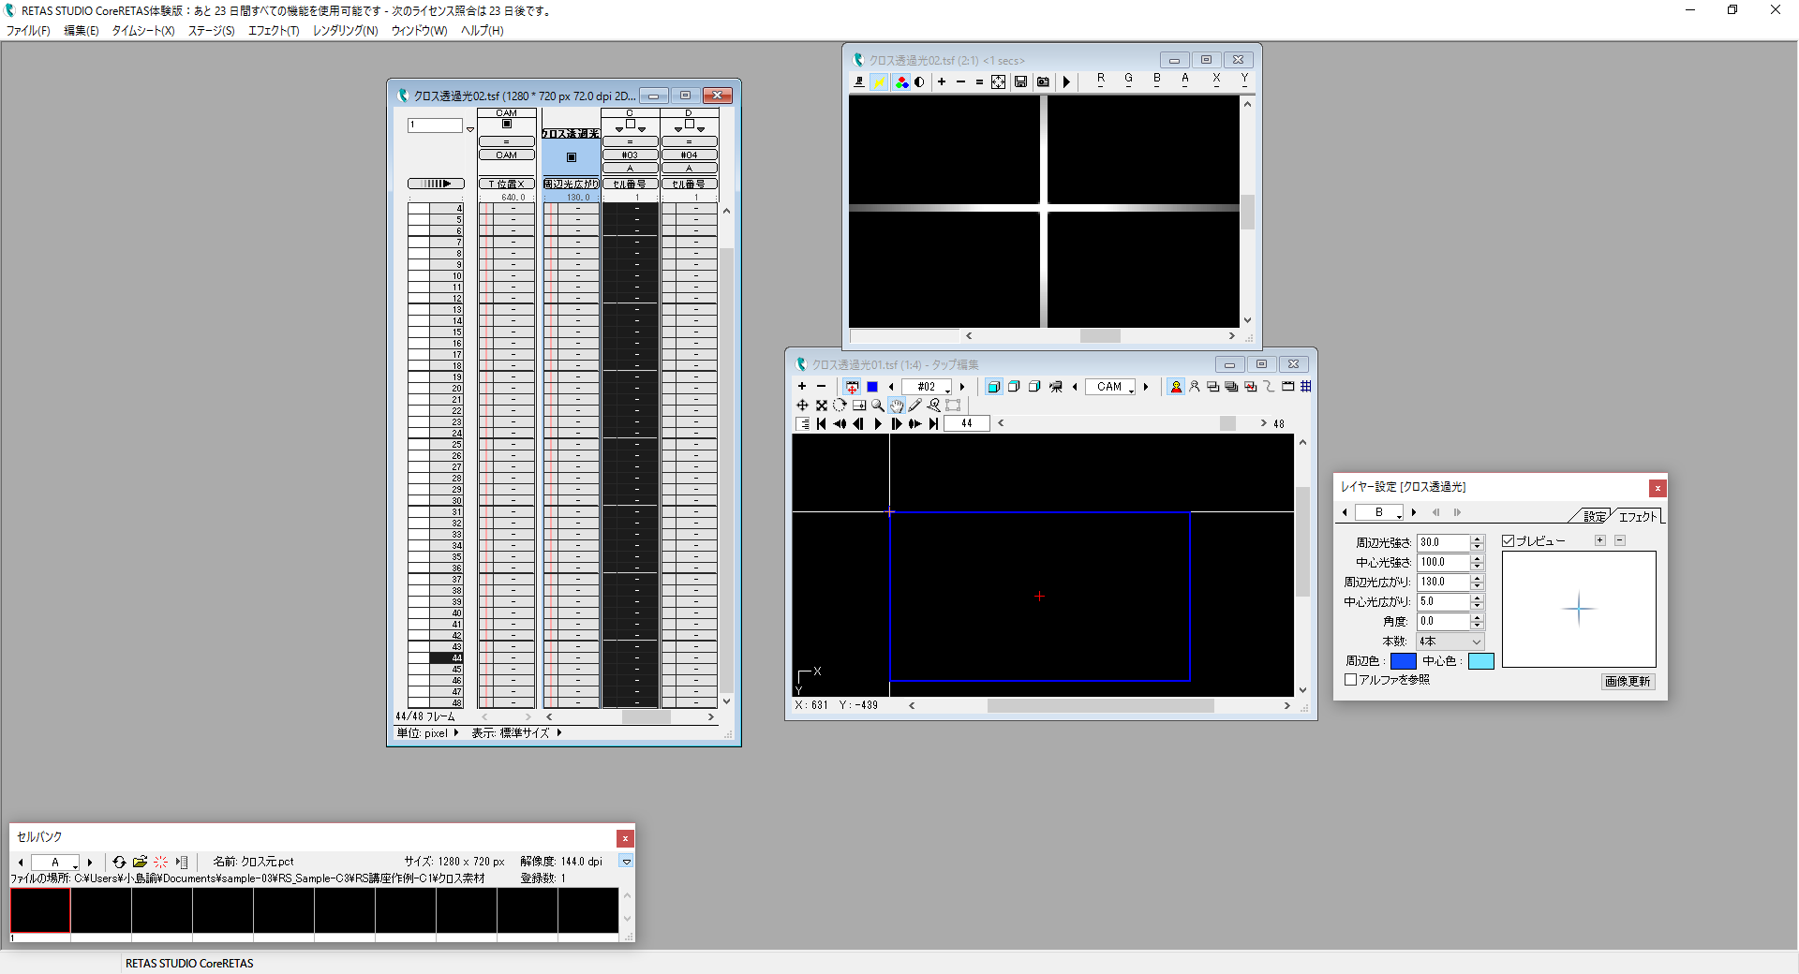
Task: Enable the アルファを参照 checkbox
Action: pos(1351,680)
